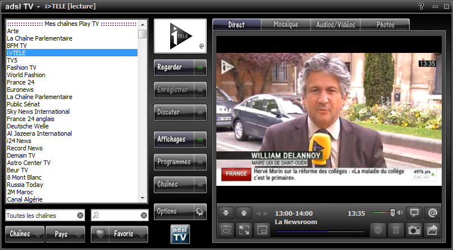Image resolution: width=453 pixels, height=250 pixels.
Task: Open the Programmes button
Action: [x=180, y=162]
